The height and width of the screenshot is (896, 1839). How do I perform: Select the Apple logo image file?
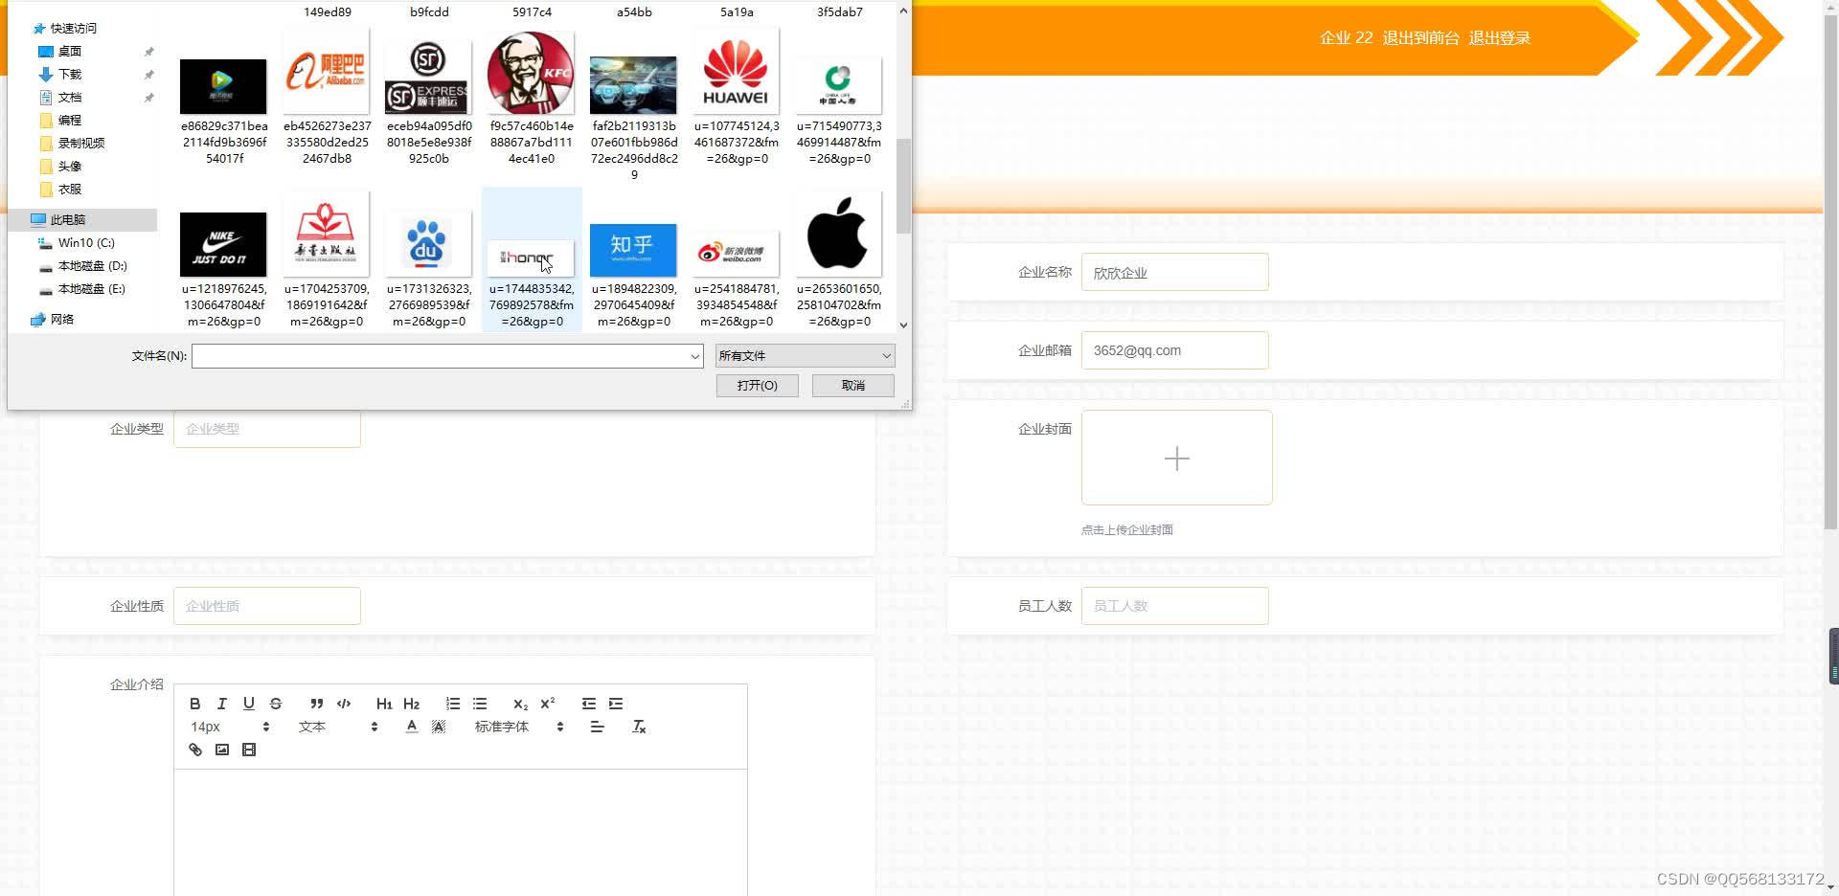tap(838, 235)
